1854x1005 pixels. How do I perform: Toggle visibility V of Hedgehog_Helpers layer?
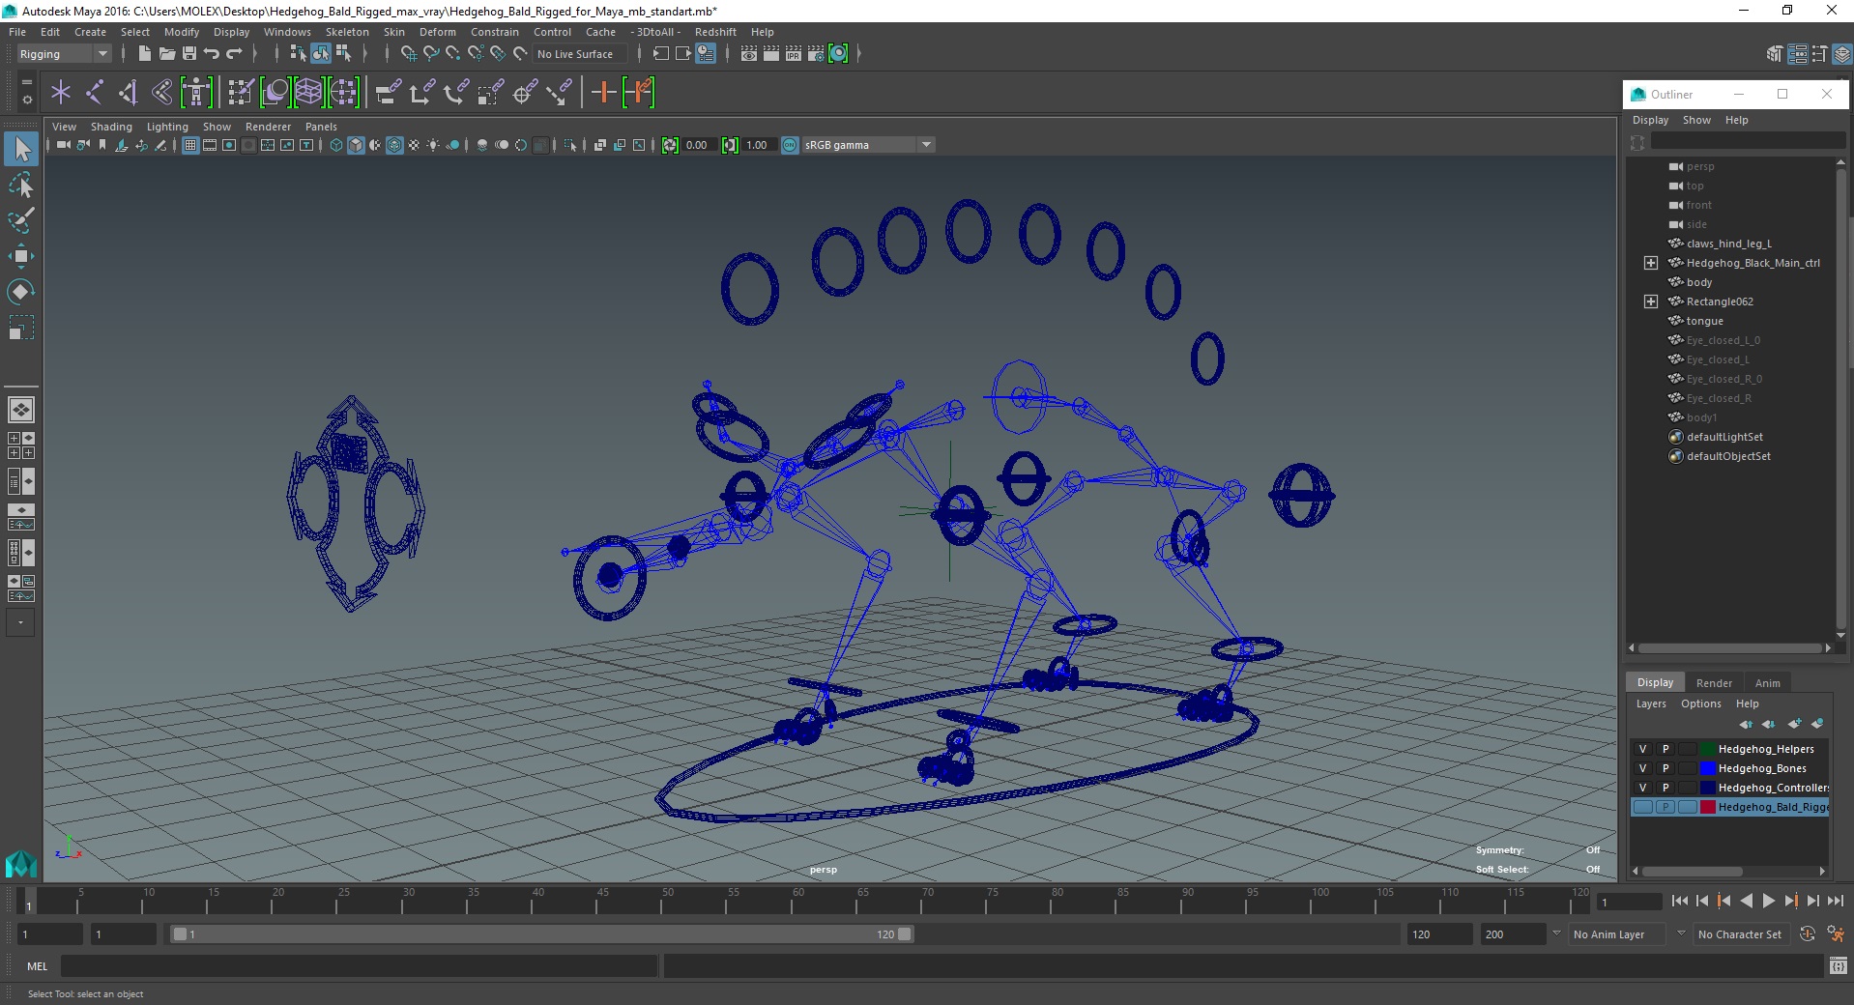tap(1642, 749)
